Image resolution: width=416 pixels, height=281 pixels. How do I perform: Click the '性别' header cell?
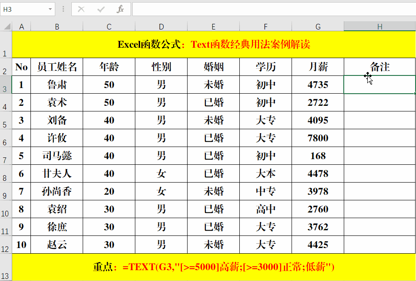(x=161, y=67)
